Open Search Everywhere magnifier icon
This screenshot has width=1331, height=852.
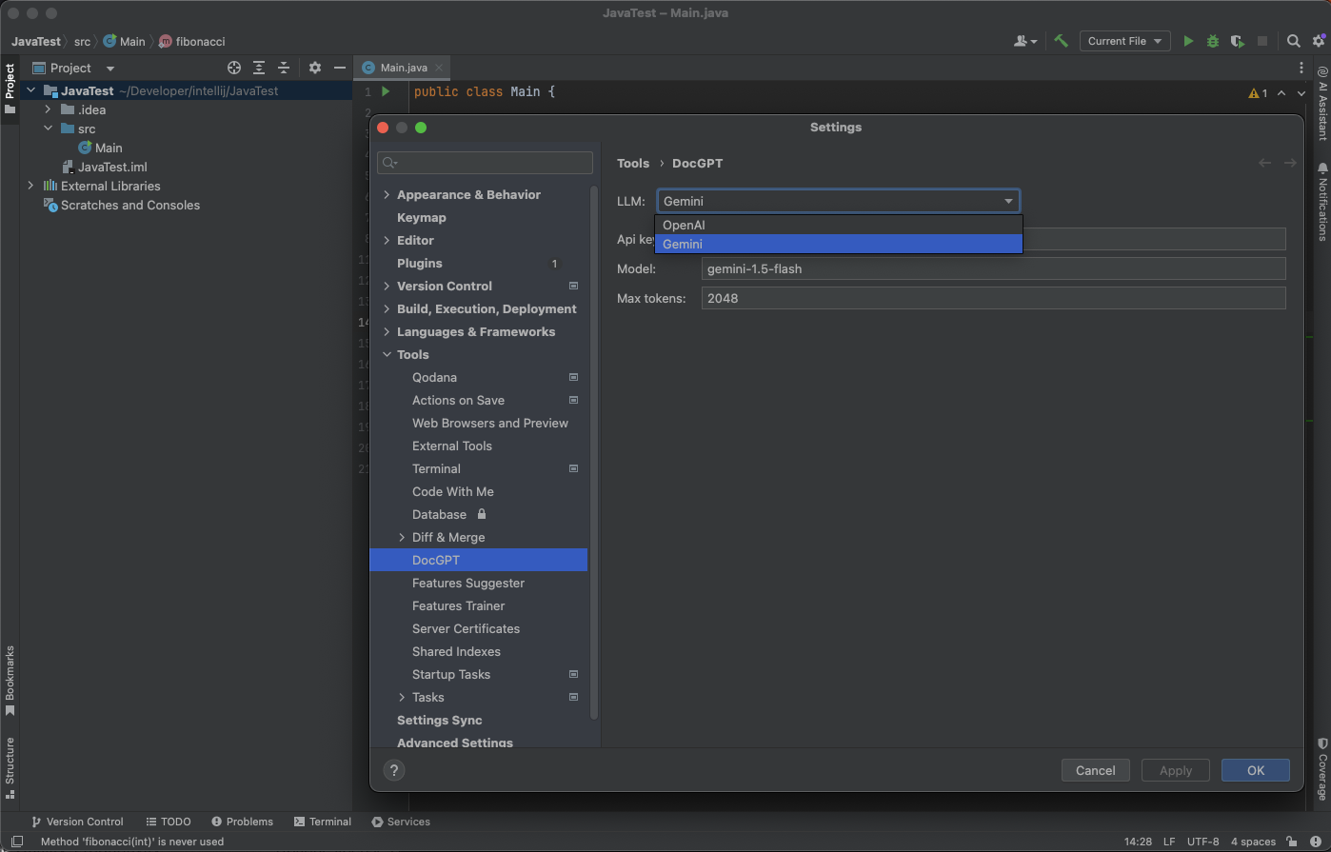coord(1293,41)
